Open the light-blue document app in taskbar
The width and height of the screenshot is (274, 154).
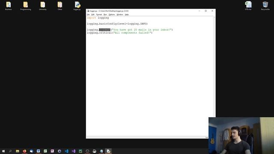click(101, 151)
